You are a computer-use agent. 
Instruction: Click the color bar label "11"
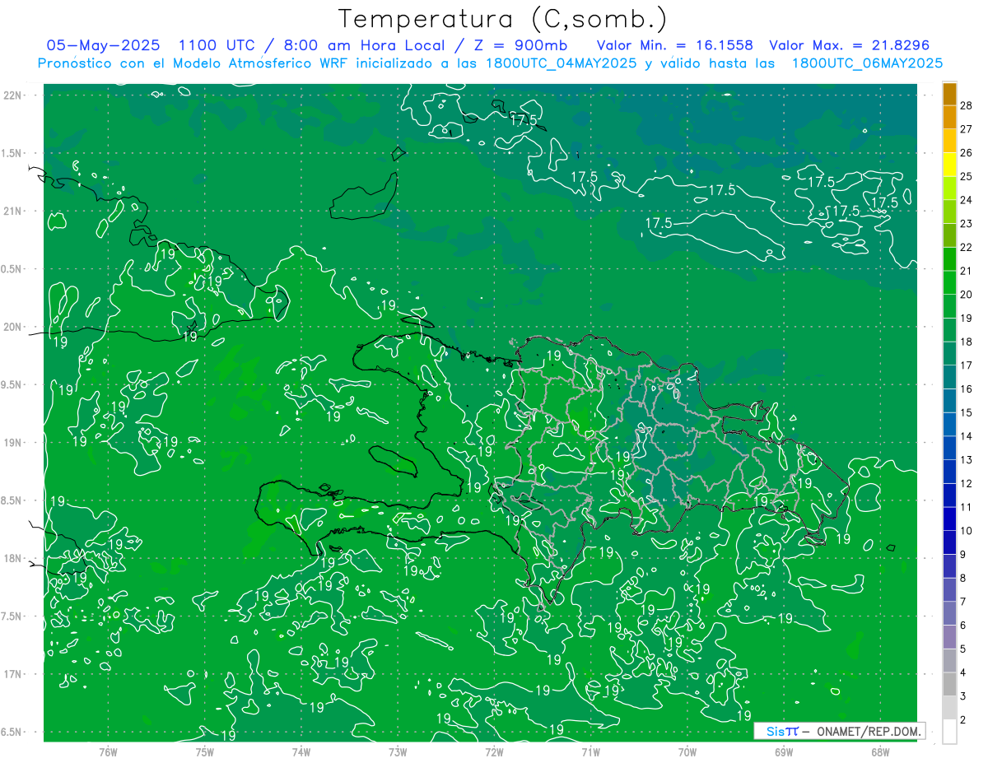pyautogui.click(x=967, y=507)
